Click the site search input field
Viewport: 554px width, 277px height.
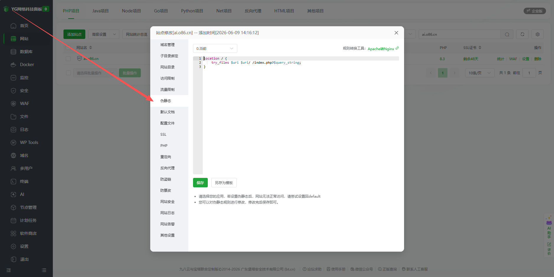(x=460, y=34)
